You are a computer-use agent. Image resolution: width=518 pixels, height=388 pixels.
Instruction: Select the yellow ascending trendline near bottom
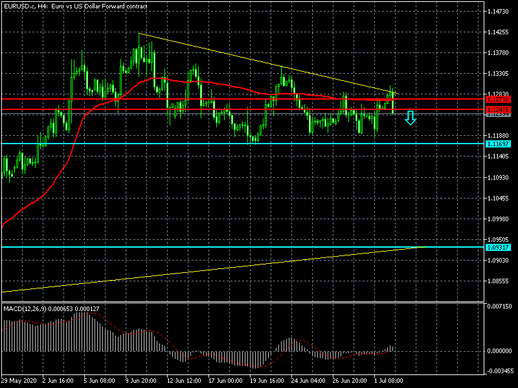[x=194, y=270]
